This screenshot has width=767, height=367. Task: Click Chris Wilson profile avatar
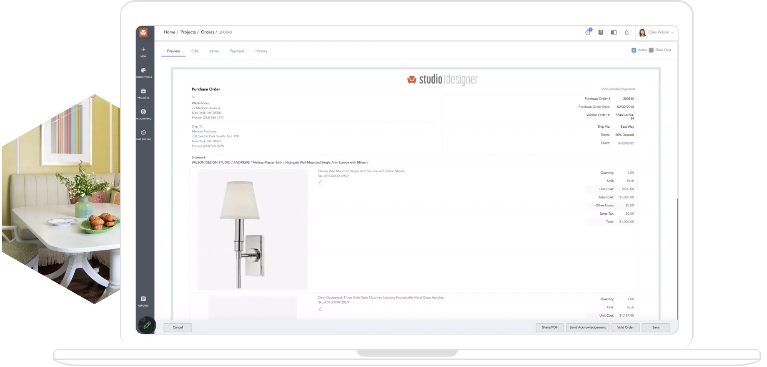pyautogui.click(x=642, y=32)
